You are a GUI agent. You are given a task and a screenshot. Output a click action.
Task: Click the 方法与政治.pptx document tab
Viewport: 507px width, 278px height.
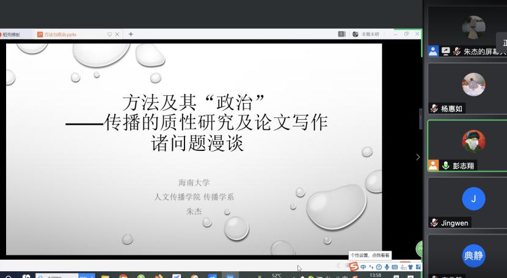59,34
